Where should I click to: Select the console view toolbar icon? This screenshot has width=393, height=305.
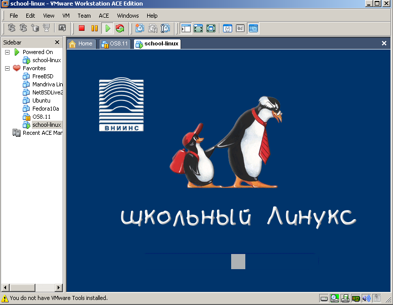click(x=253, y=28)
